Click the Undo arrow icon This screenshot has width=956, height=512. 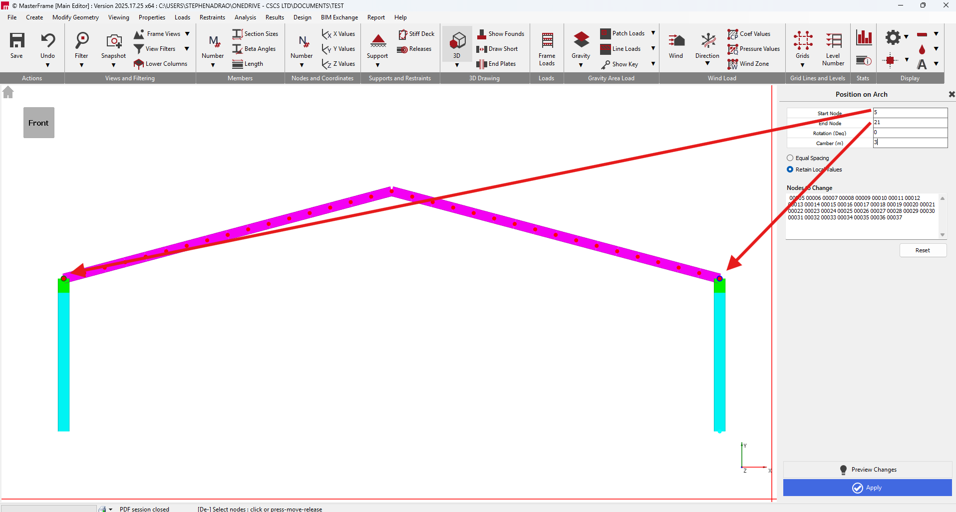pyautogui.click(x=48, y=40)
